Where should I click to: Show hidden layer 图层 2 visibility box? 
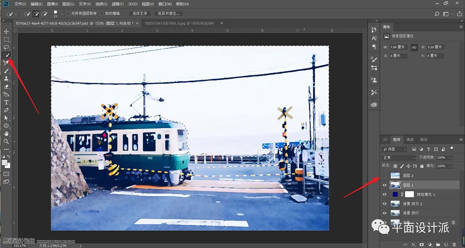coord(385,176)
